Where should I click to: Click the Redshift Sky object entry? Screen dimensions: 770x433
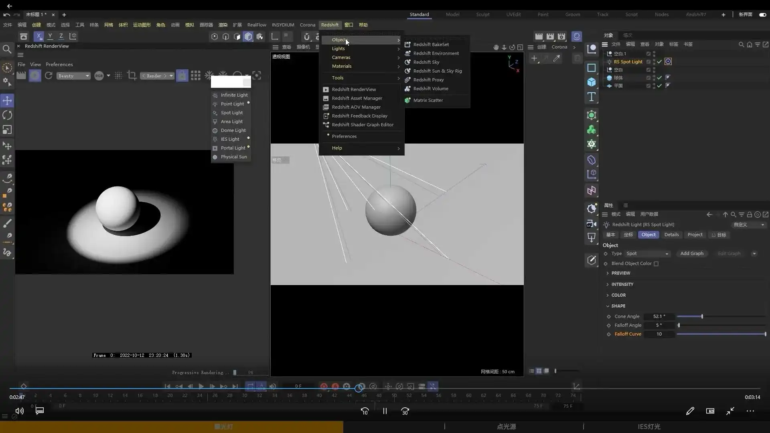point(426,62)
